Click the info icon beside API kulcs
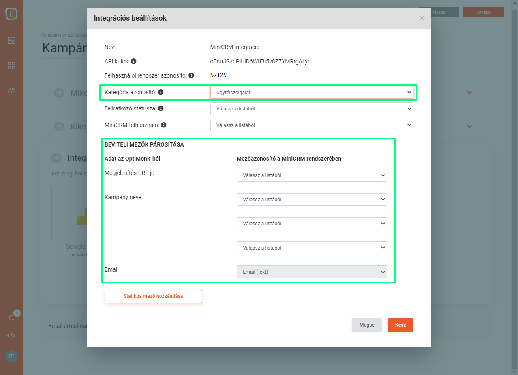Screen dimensions: 518x375 [134, 61]
